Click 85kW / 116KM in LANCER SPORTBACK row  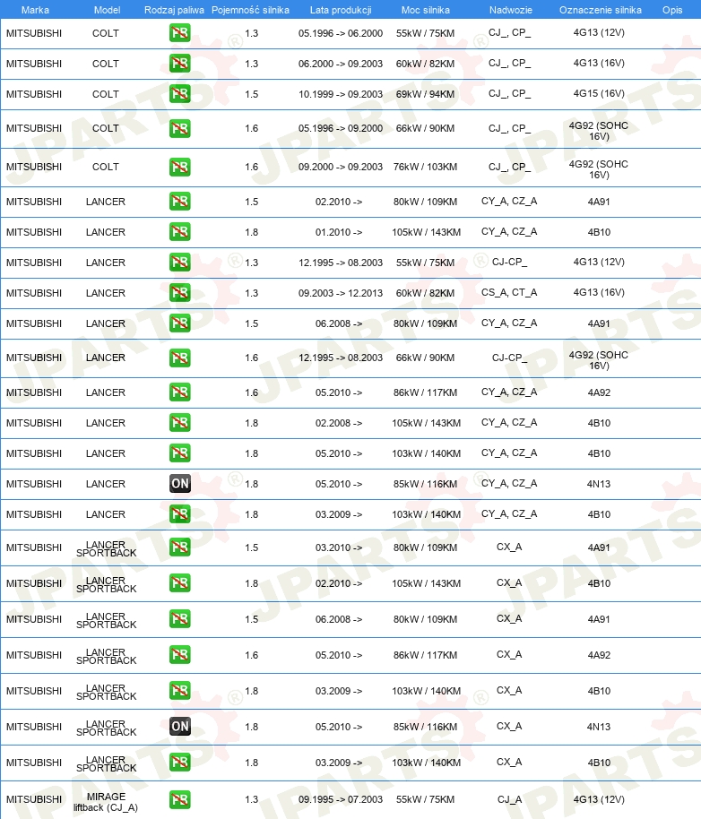coord(425,727)
